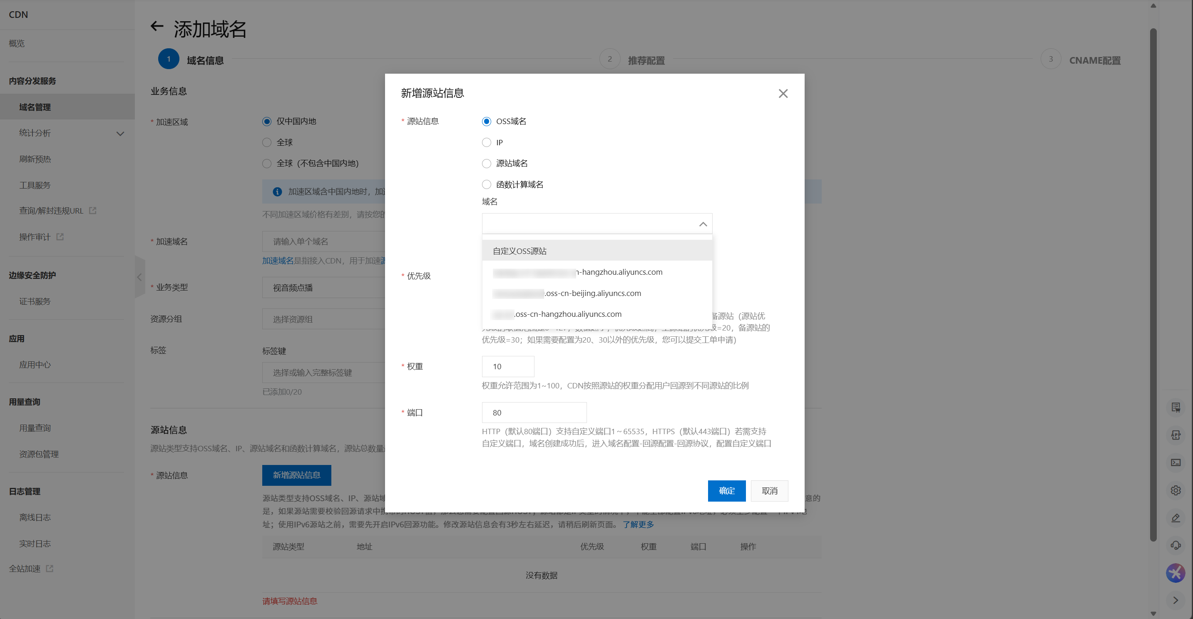Click the pen feedback icon in the right sidebar
The image size is (1193, 619).
pos(1176,517)
